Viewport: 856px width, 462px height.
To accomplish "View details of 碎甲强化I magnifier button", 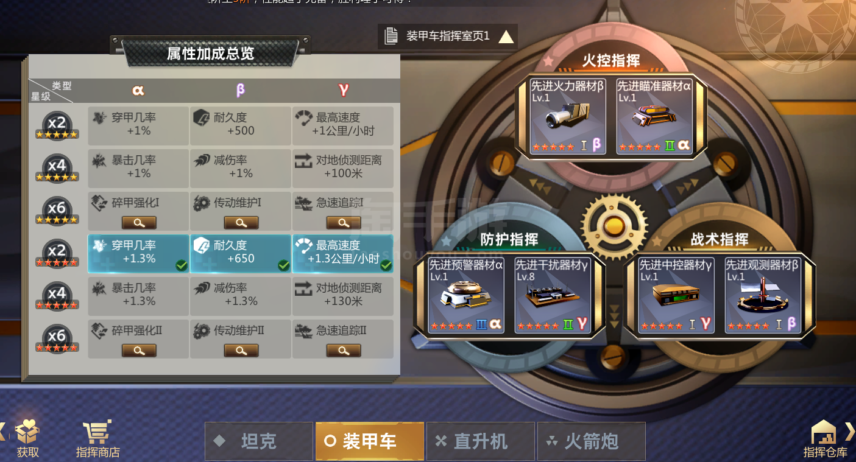I will click(139, 223).
